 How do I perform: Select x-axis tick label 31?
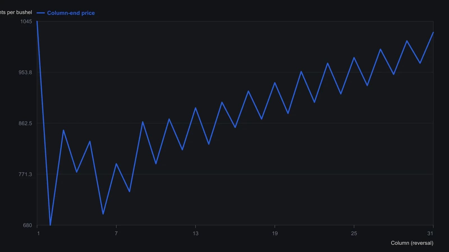pos(430,233)
